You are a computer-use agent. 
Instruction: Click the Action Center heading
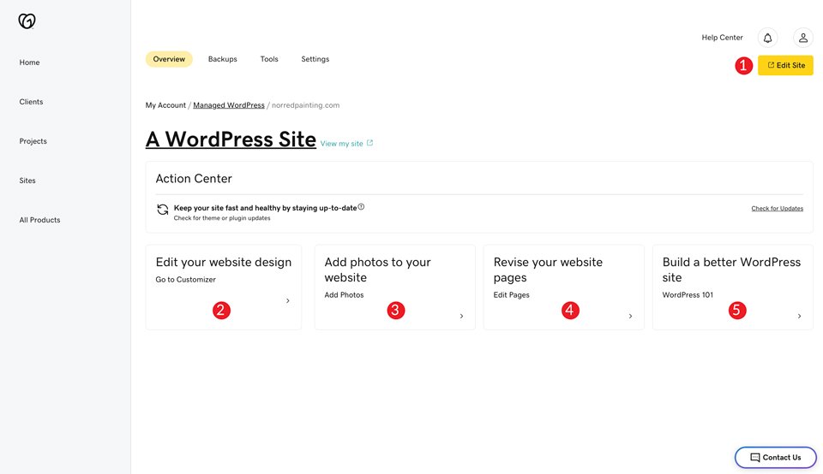pyautogui.click(x=194, y=179)
